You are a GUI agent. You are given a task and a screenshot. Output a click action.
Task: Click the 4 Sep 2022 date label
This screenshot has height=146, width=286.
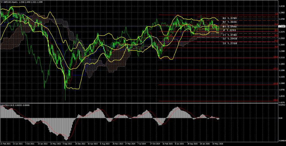click(x=67, y=143)
